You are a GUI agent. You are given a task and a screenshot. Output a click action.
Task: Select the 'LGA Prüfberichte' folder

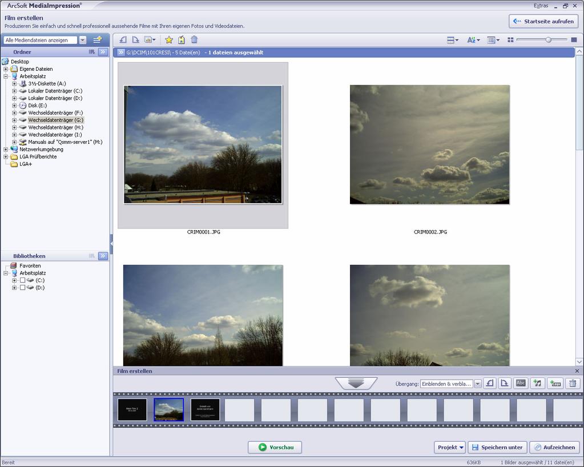click(38, 157)
